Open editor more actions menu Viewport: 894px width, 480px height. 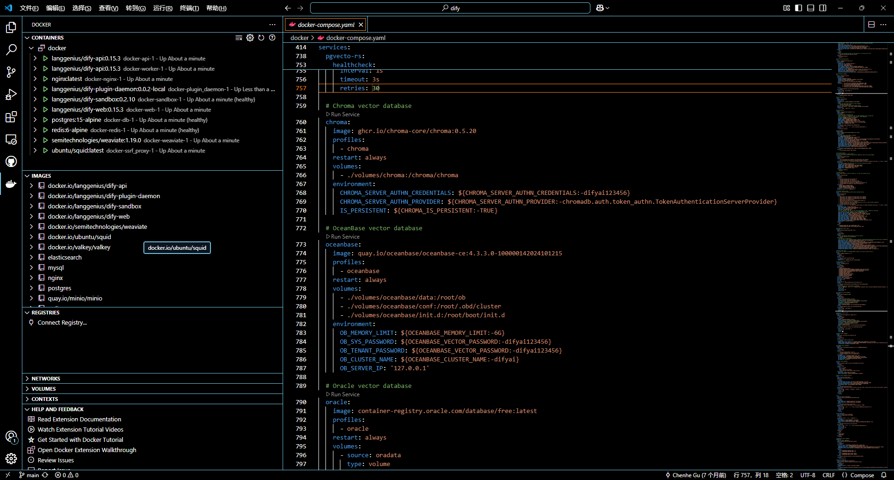(883, 25)
